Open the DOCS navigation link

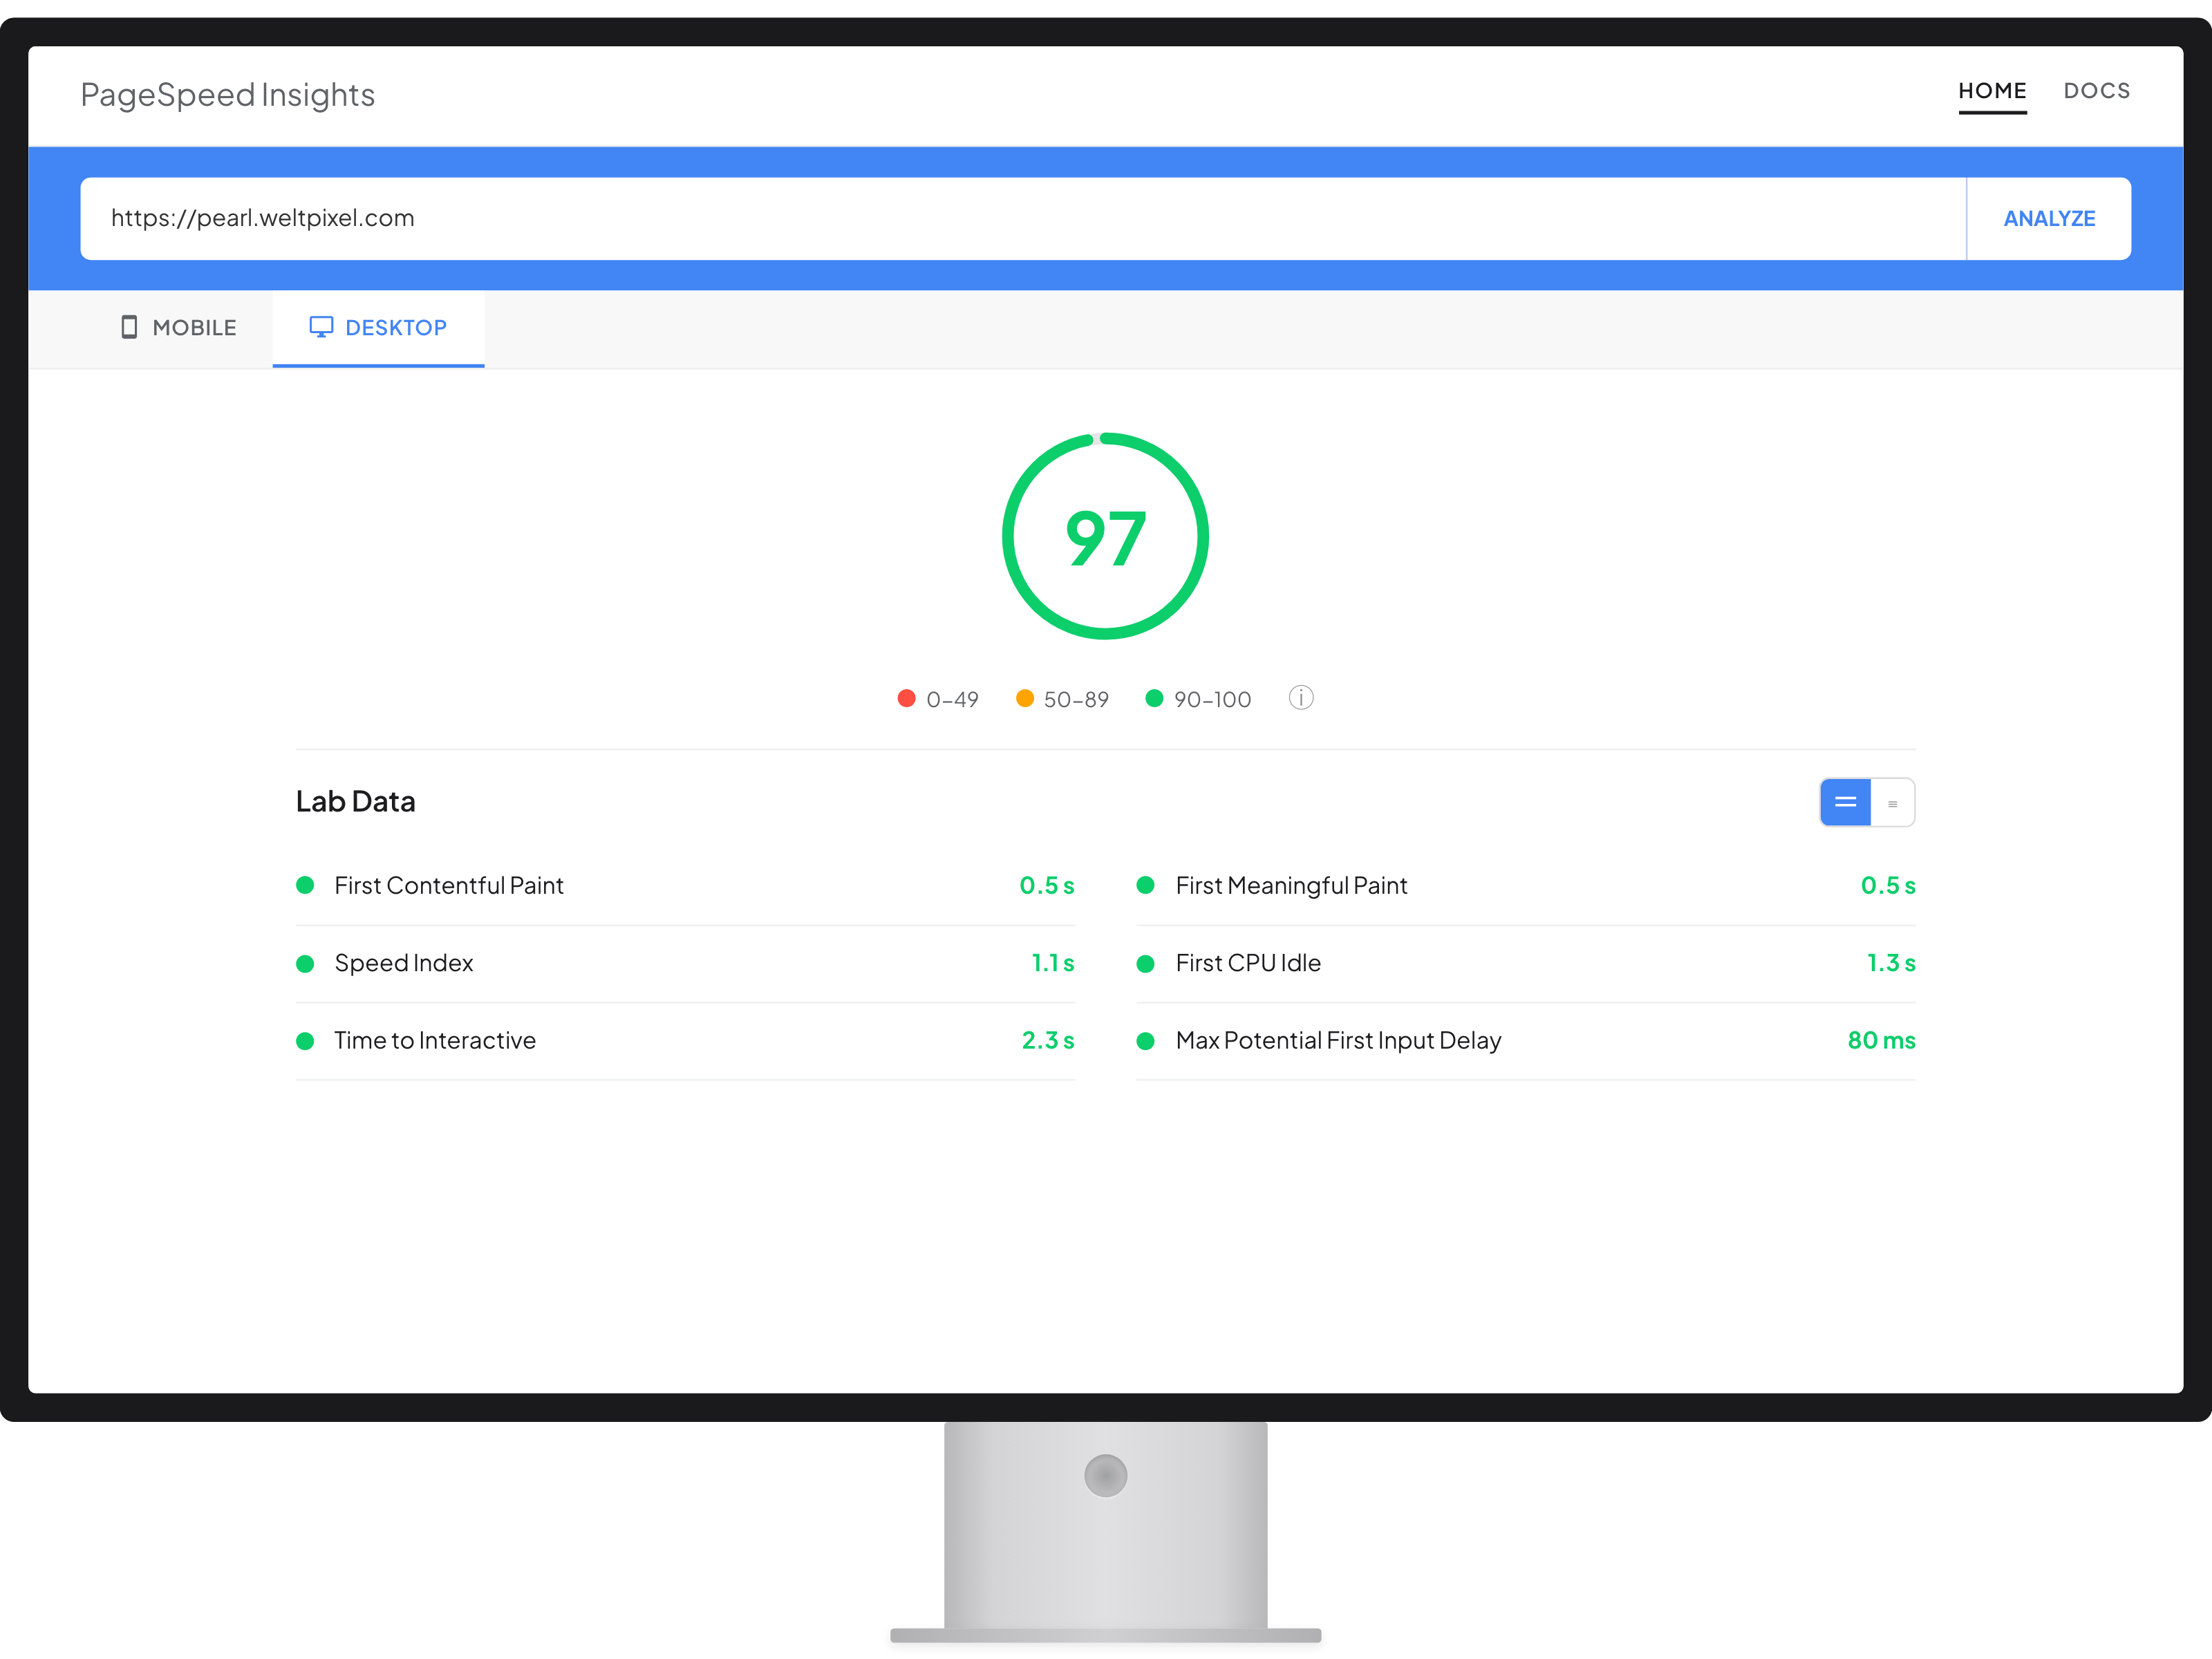[x=2097, y=91]
